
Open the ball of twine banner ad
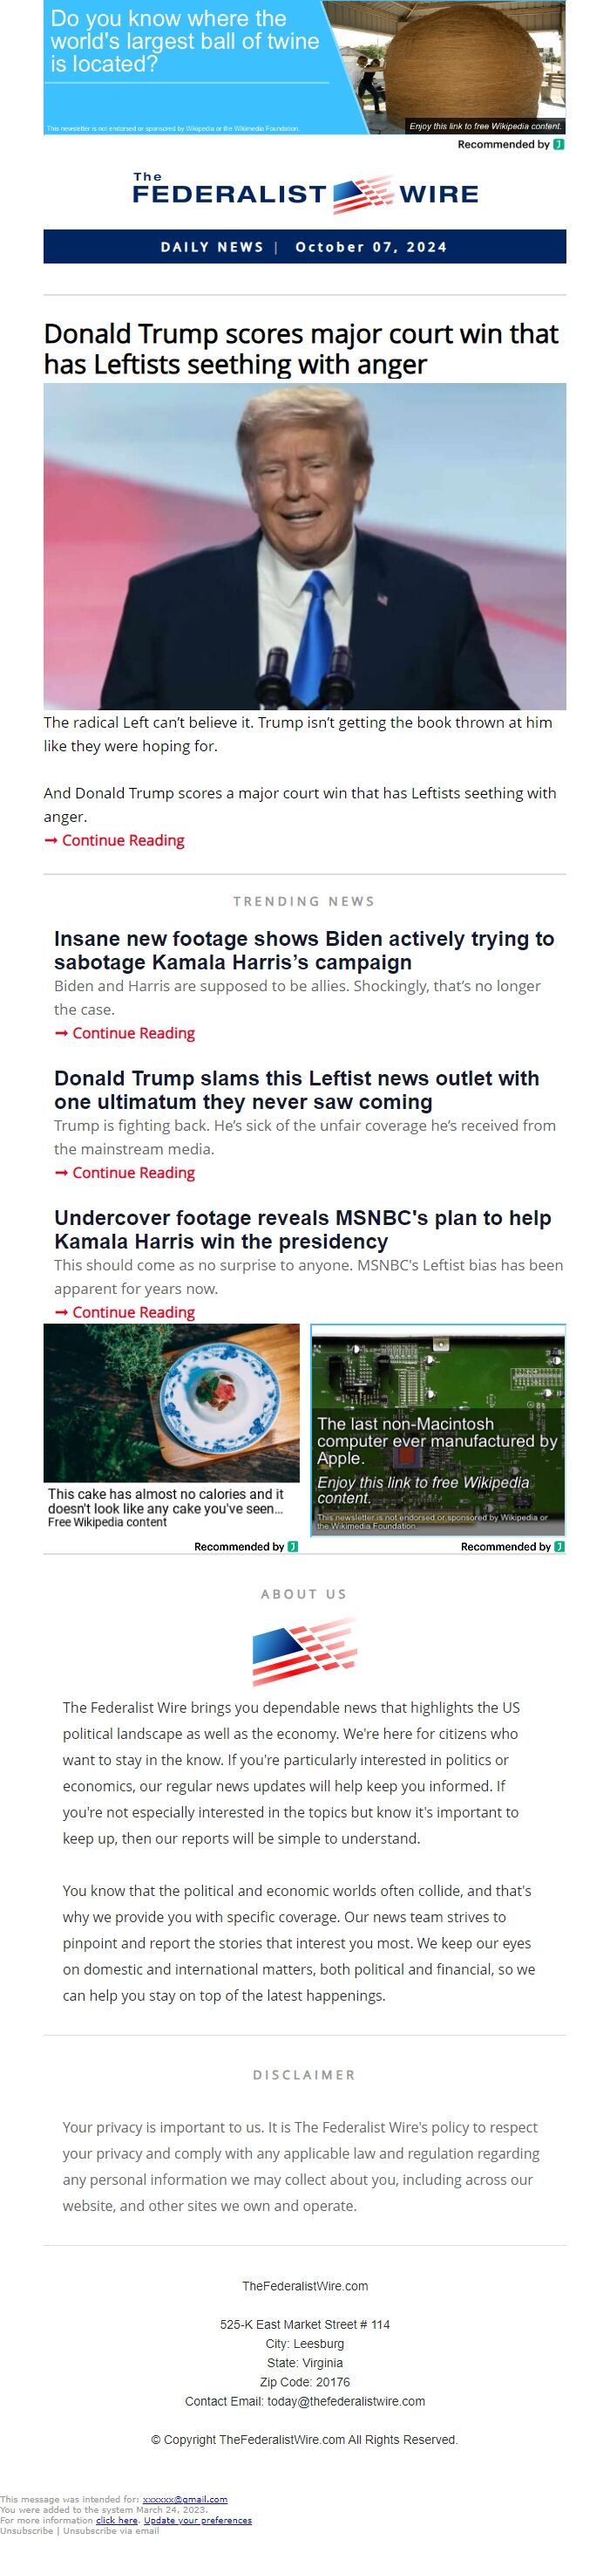304,67
